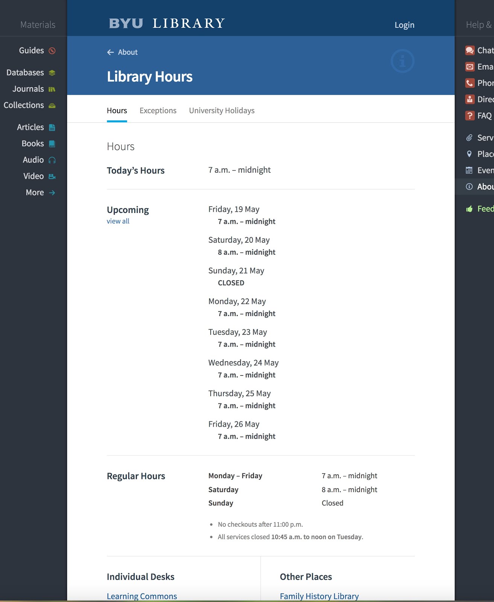Expand More materials options
The image size is (494, 602).
click(35, 193)
